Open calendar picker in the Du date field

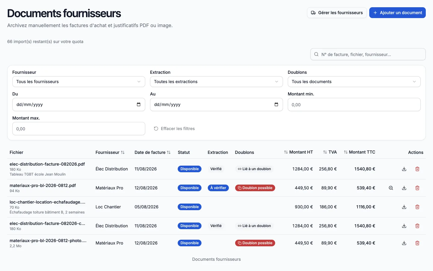coord(139,104)
